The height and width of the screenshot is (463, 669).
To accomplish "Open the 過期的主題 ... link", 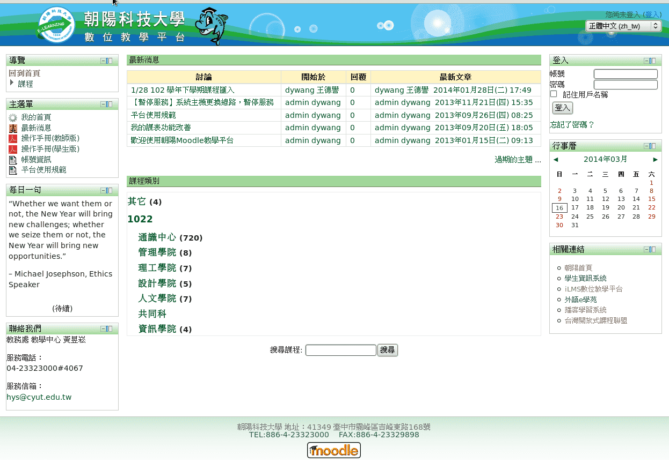I will coord(518,160).
